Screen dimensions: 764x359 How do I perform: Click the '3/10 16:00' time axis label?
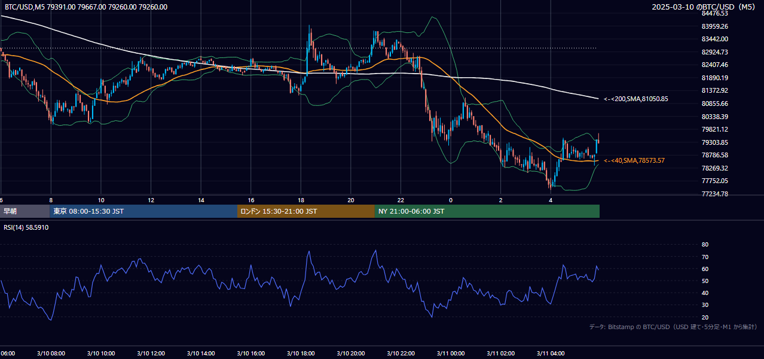[x=250, y=354]
